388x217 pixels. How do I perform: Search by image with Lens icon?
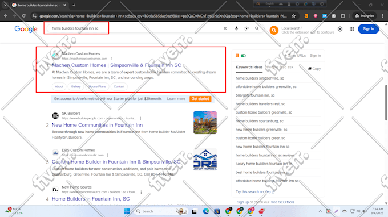[x=246, y=28]
